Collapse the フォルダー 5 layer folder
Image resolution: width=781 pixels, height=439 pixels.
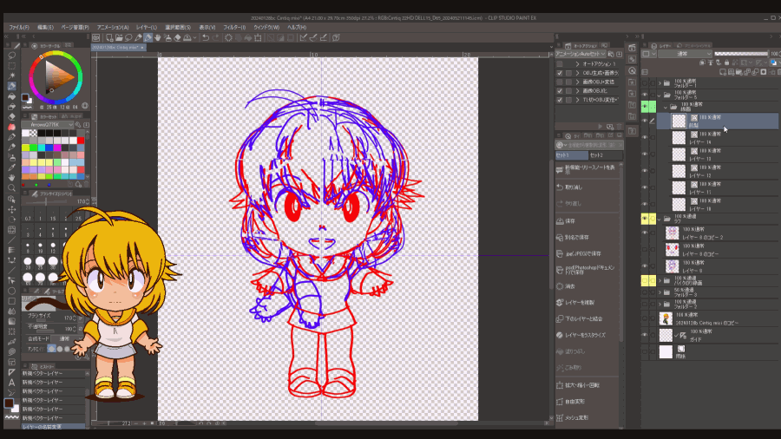click(x=660, y=95)
